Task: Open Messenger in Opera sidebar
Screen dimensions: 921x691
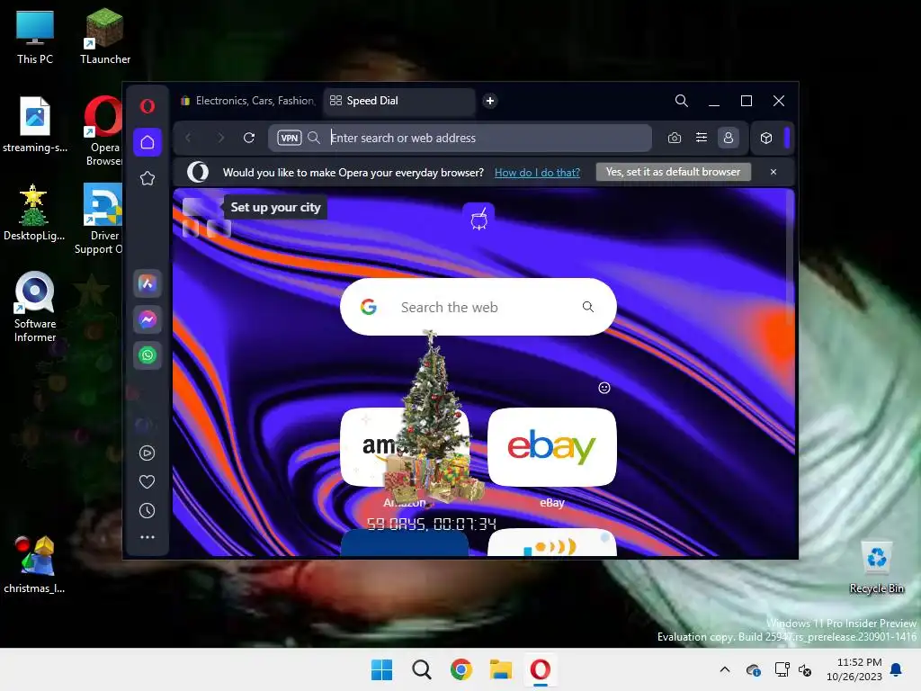Action: point(148,319)
